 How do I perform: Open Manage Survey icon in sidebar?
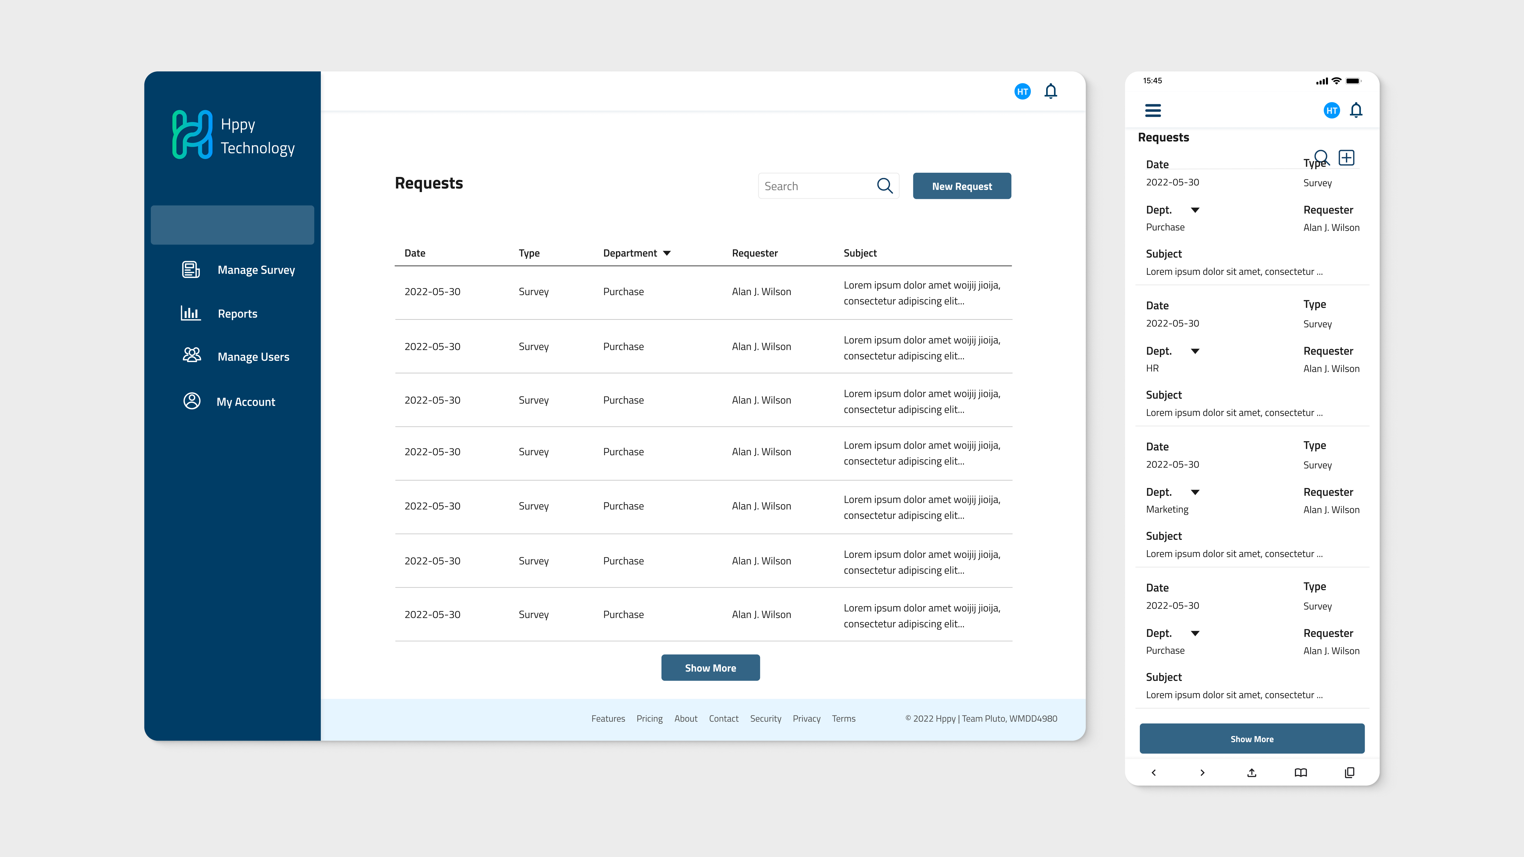tap(190, 270)
